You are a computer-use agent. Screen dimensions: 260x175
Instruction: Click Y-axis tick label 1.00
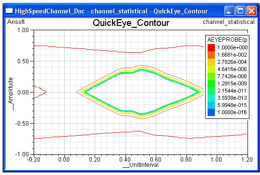pyautogui.click(x=23, y=30)
